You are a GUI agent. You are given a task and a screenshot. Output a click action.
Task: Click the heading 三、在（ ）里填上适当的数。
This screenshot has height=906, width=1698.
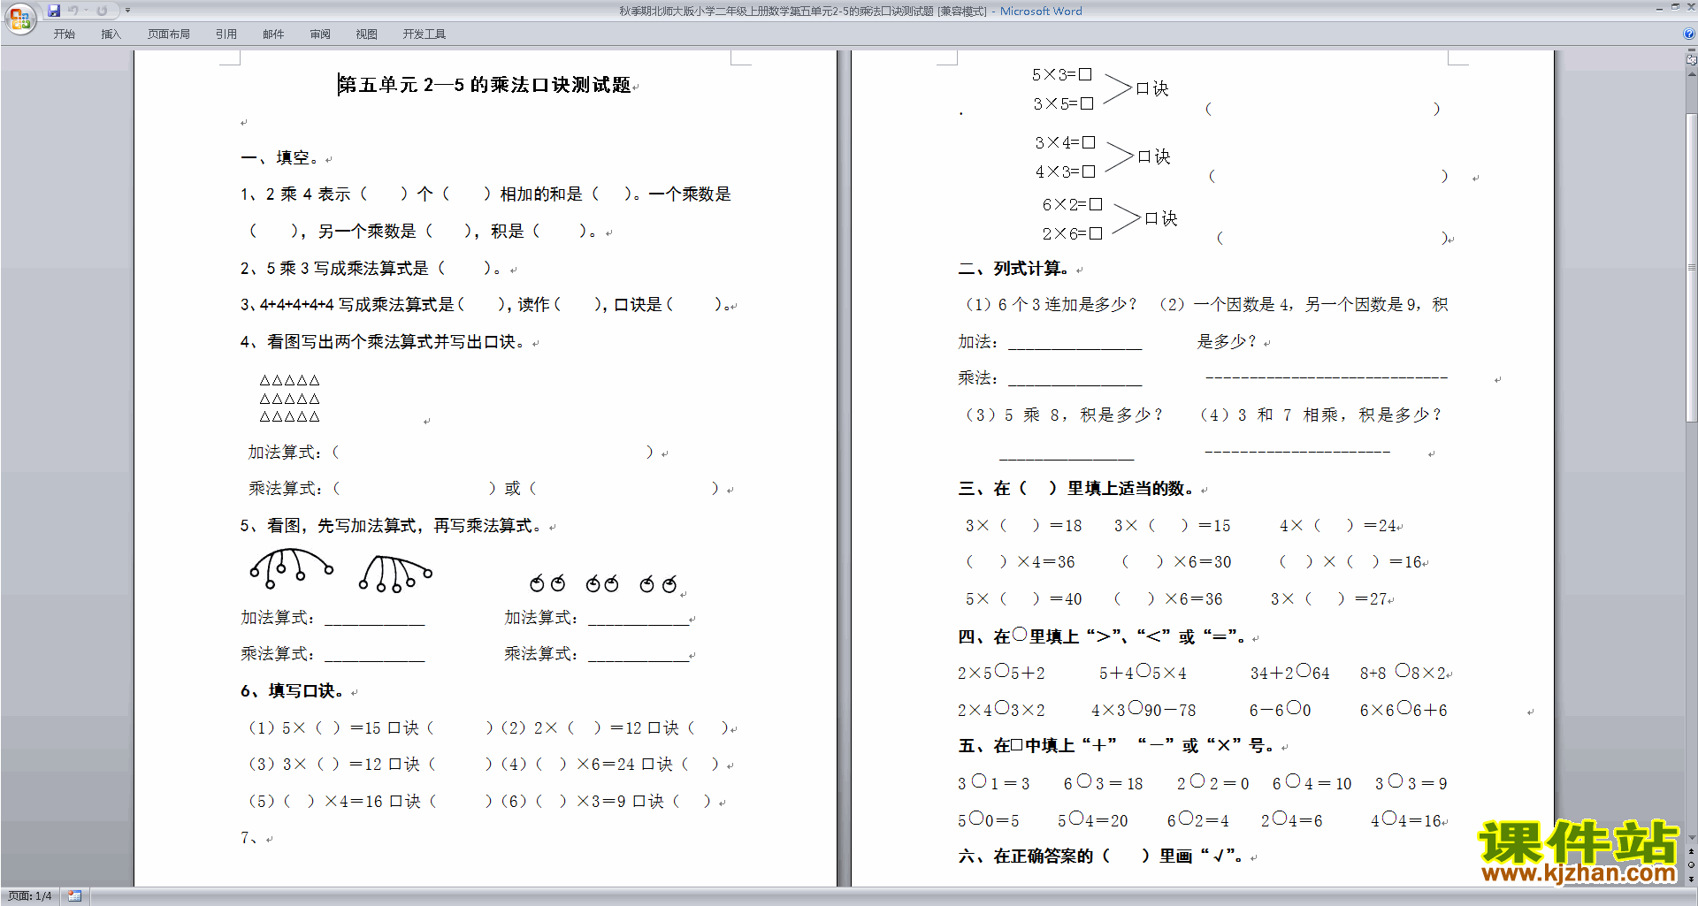(1076, 489)
